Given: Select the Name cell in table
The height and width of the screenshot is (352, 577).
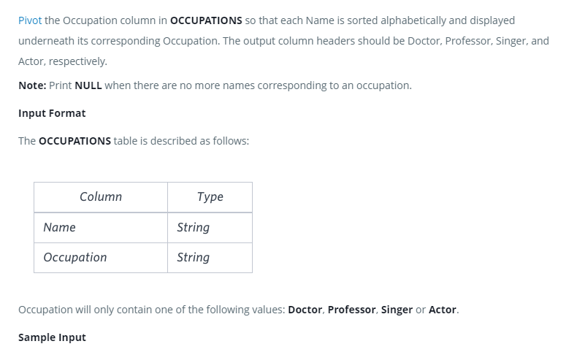Looking at the screenshot, I should 60,228.
